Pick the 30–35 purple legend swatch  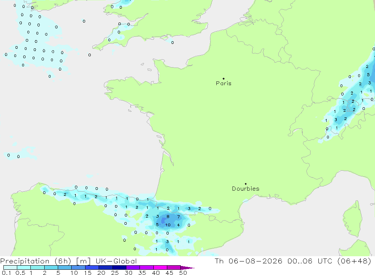tap(133, 267)
